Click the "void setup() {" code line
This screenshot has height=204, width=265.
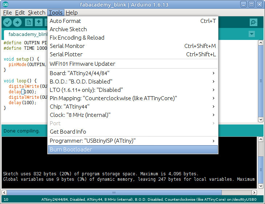pyautogui.click(x=21, y=59)
